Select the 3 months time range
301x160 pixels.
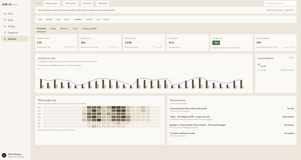[x=89, y=19]
